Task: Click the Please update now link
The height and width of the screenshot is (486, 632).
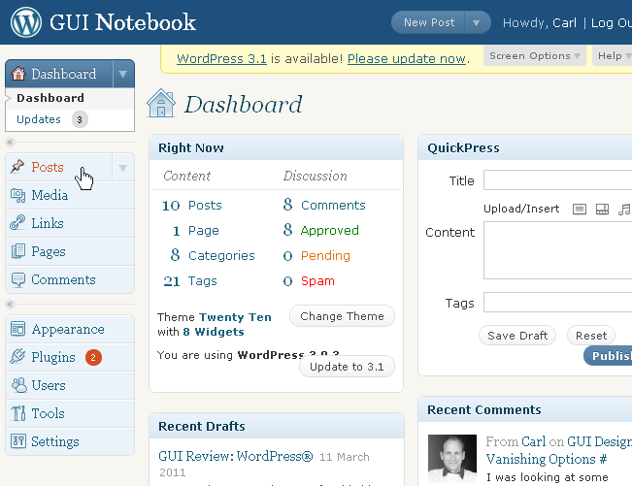Action: pos(406,58)
